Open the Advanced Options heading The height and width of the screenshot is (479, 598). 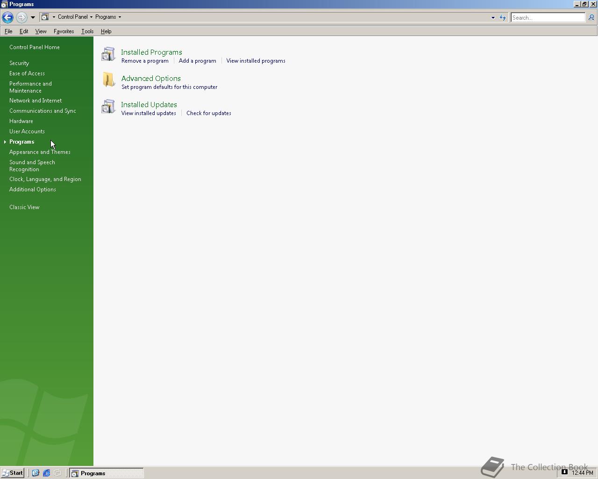coord(151,79)
